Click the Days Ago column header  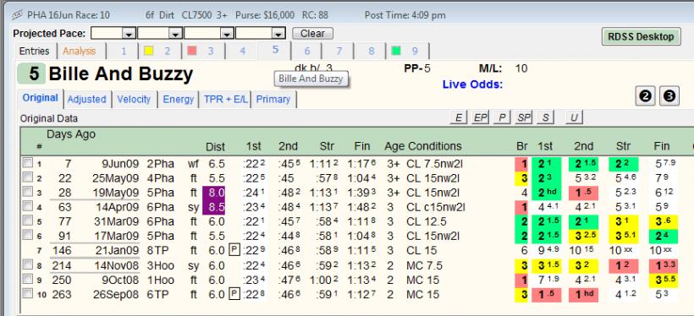click(71, 134)
